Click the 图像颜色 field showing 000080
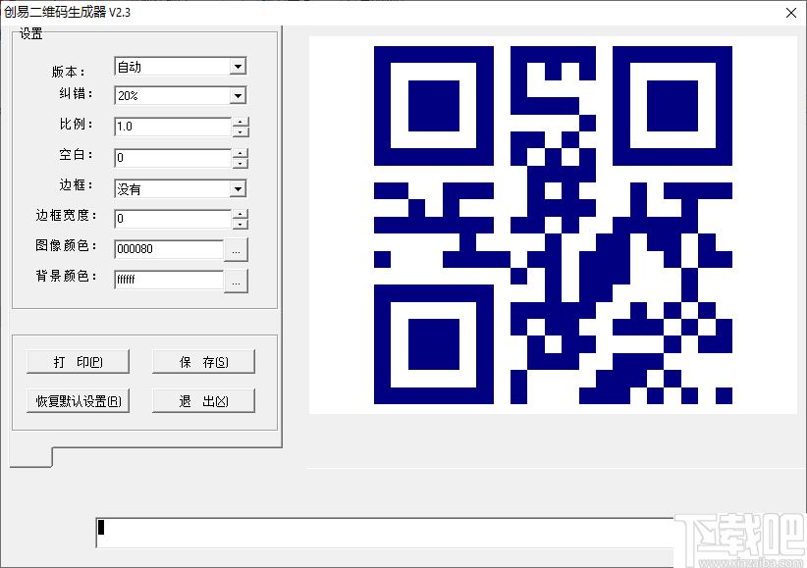 (169, 249)
